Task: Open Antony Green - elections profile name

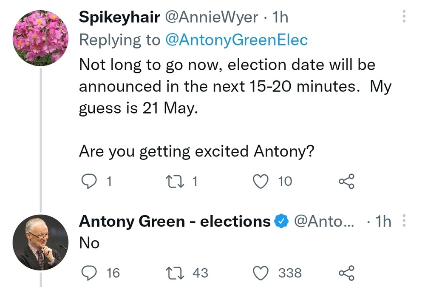Action: (175, 222)
